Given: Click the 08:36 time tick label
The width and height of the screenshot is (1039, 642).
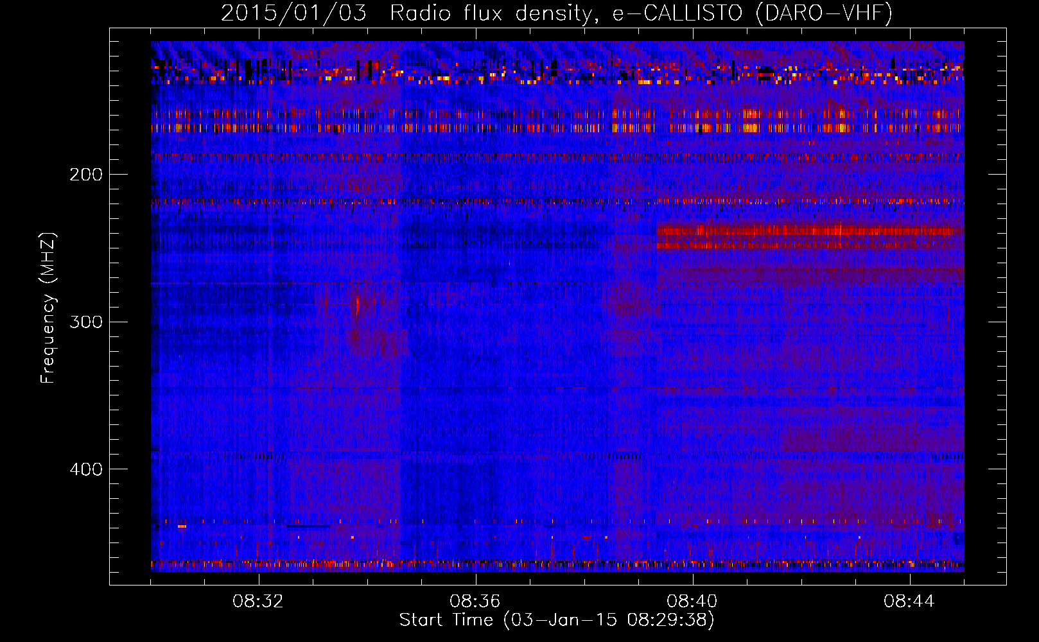Looking at the screenshot, I should [475, 602].
